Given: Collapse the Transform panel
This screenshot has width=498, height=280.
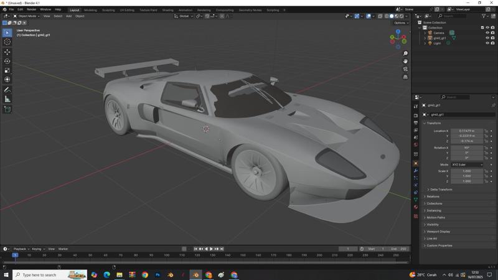Looking at the screenshot, I should pyautogui.click(x=434, y=123).
